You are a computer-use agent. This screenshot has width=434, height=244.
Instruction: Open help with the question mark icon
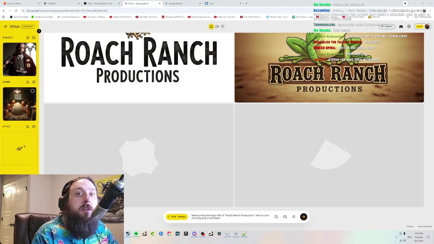[x=409, y=26]
